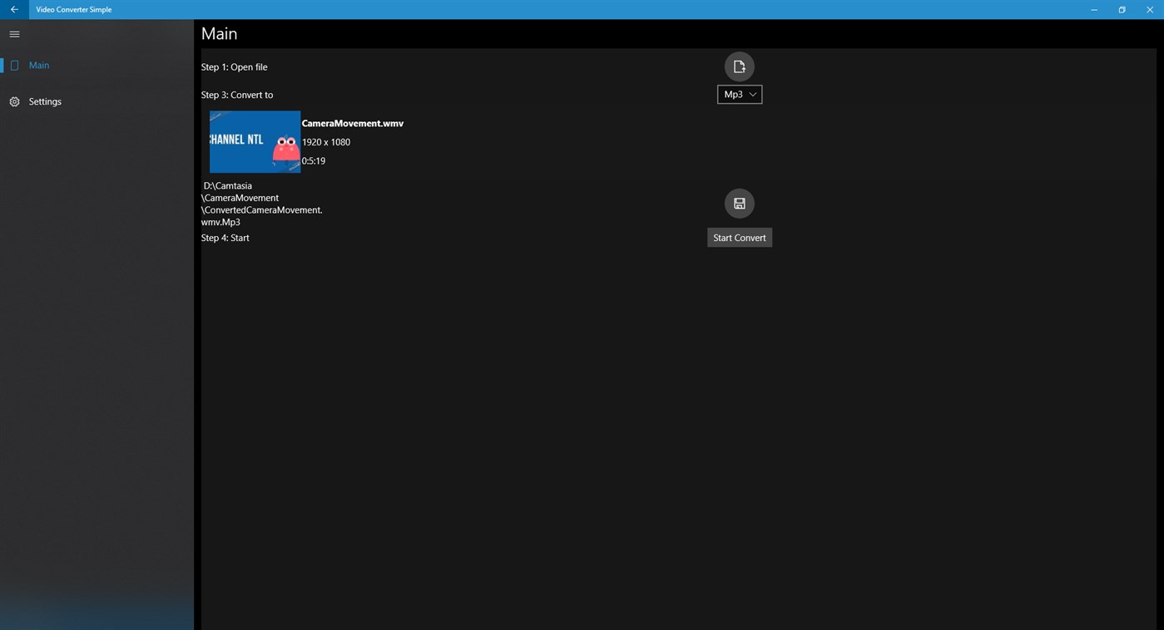The width and height of the screenshot is (1164, 630).
Task: Switch to the Settings page
Action: click(45, 101)
